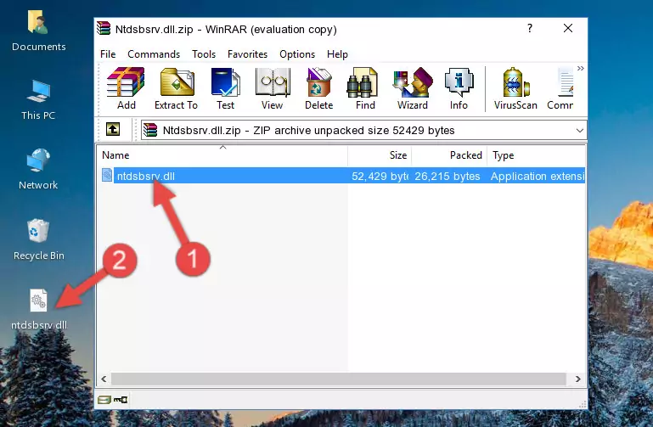Screen dimensions: 653x427
Task: Click the Application extension type cell
Action: [x=538, y=177]
